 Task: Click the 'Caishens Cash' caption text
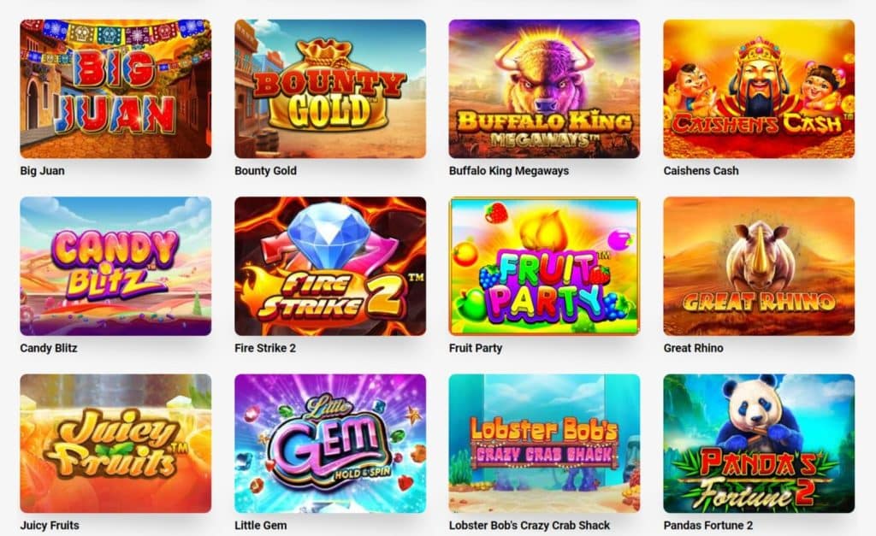coord(701,171)
